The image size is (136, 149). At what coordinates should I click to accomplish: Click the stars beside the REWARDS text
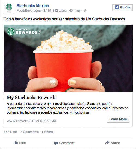(40, 32)
